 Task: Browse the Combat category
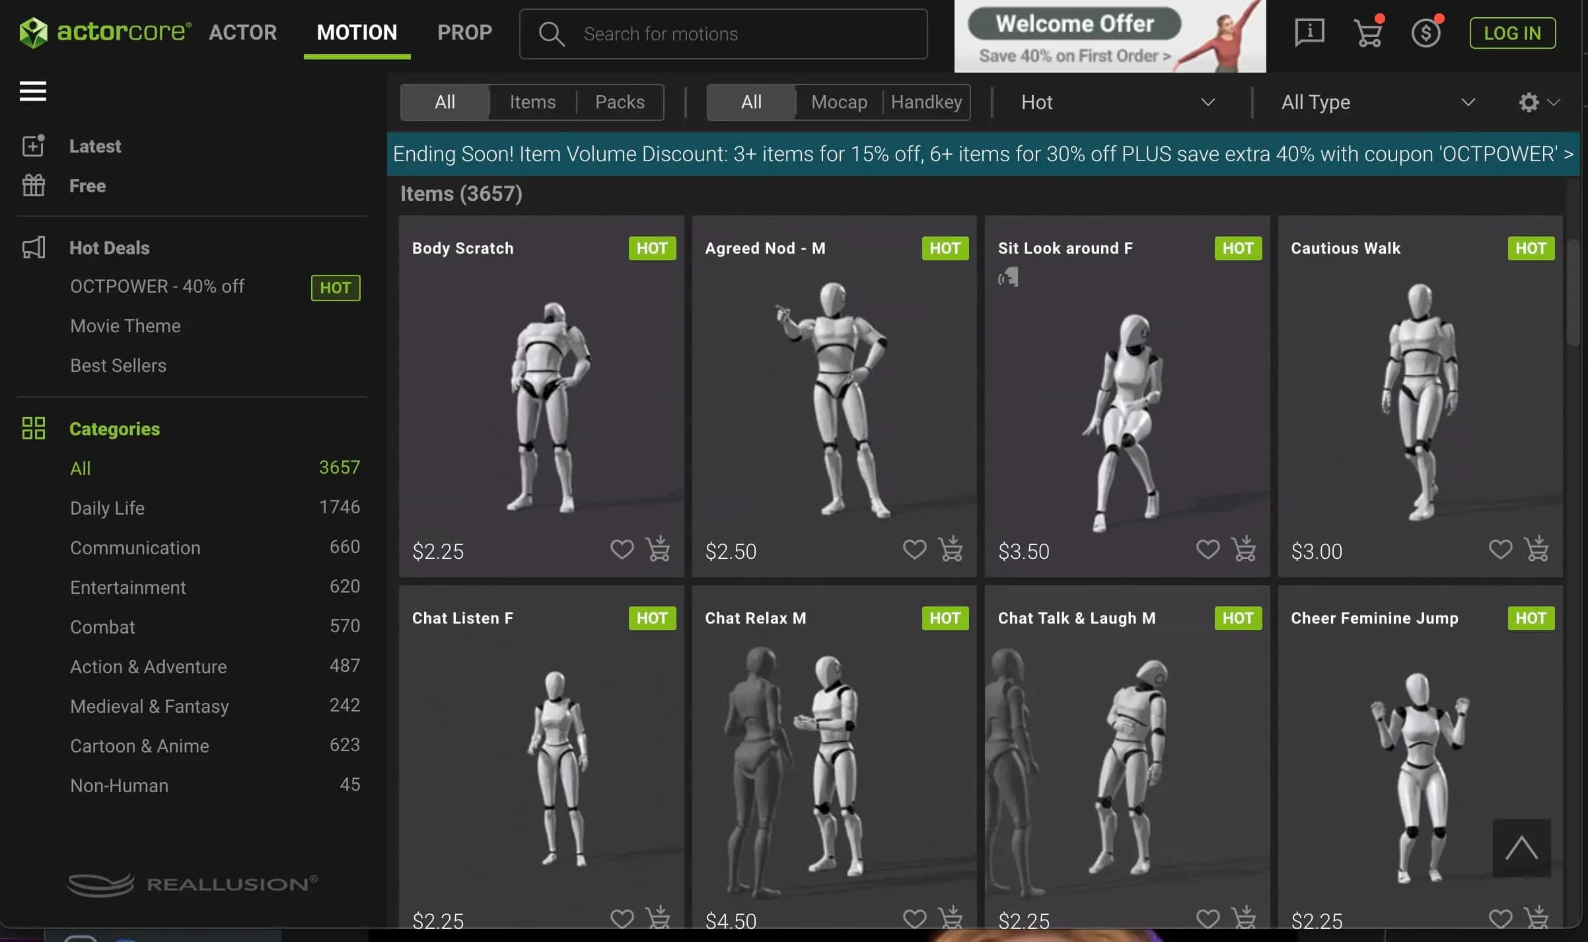pos(102,627)
